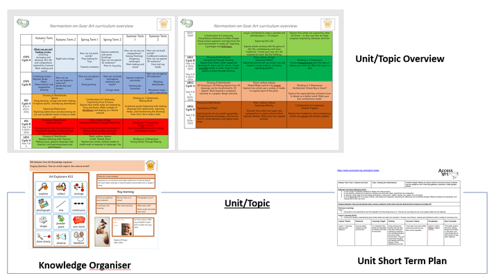Click the 'KS1 Cycle A' row header

point(26,106)
